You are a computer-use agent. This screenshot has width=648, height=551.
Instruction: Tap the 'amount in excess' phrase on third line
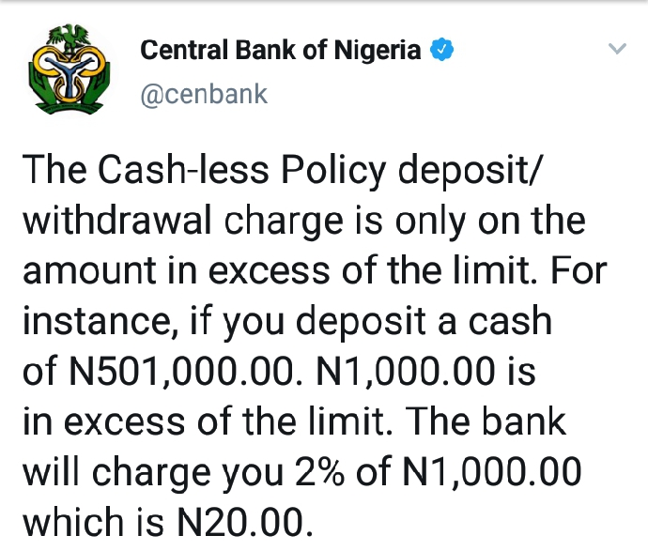point(177,271)
